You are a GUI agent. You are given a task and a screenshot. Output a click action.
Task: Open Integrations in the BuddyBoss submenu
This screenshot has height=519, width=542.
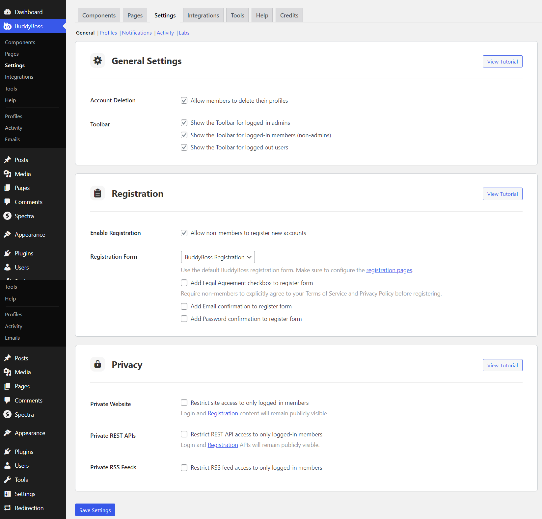19,77
